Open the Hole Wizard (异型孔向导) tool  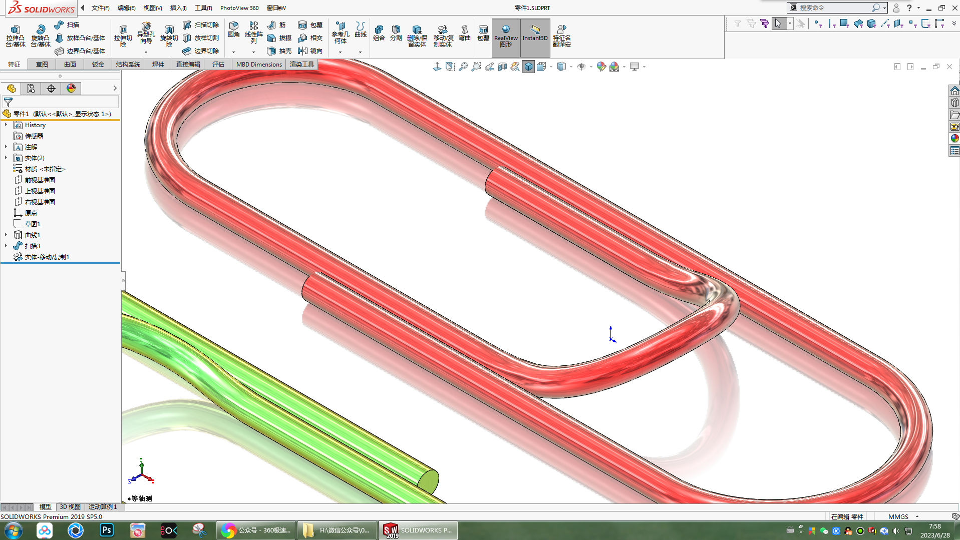146,33
